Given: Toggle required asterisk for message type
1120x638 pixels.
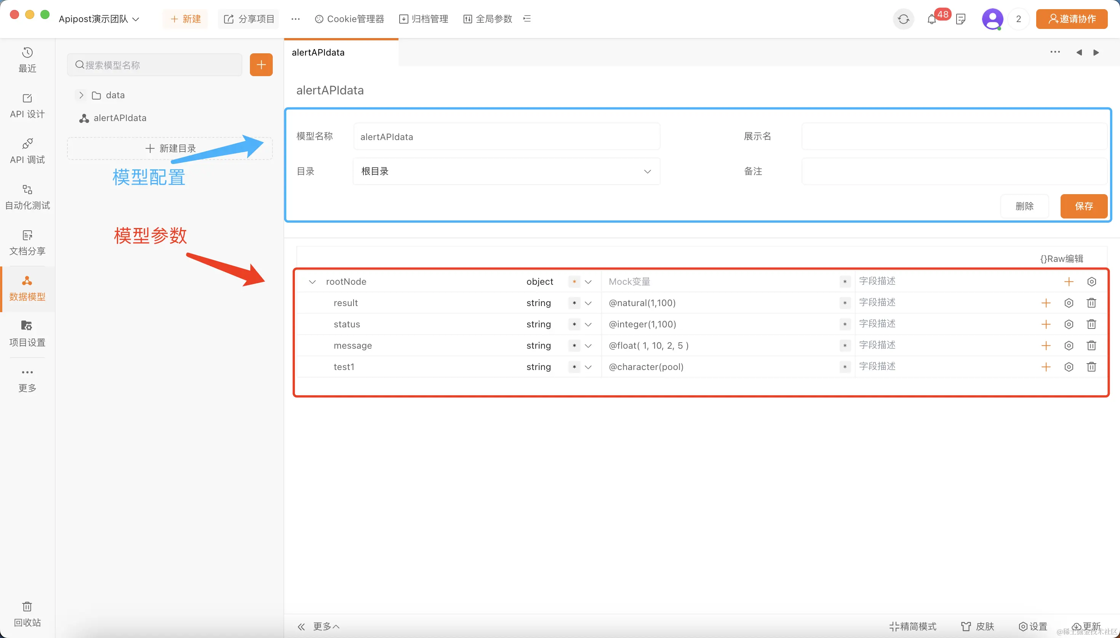Looking at the screenshot, I should 574,346.
